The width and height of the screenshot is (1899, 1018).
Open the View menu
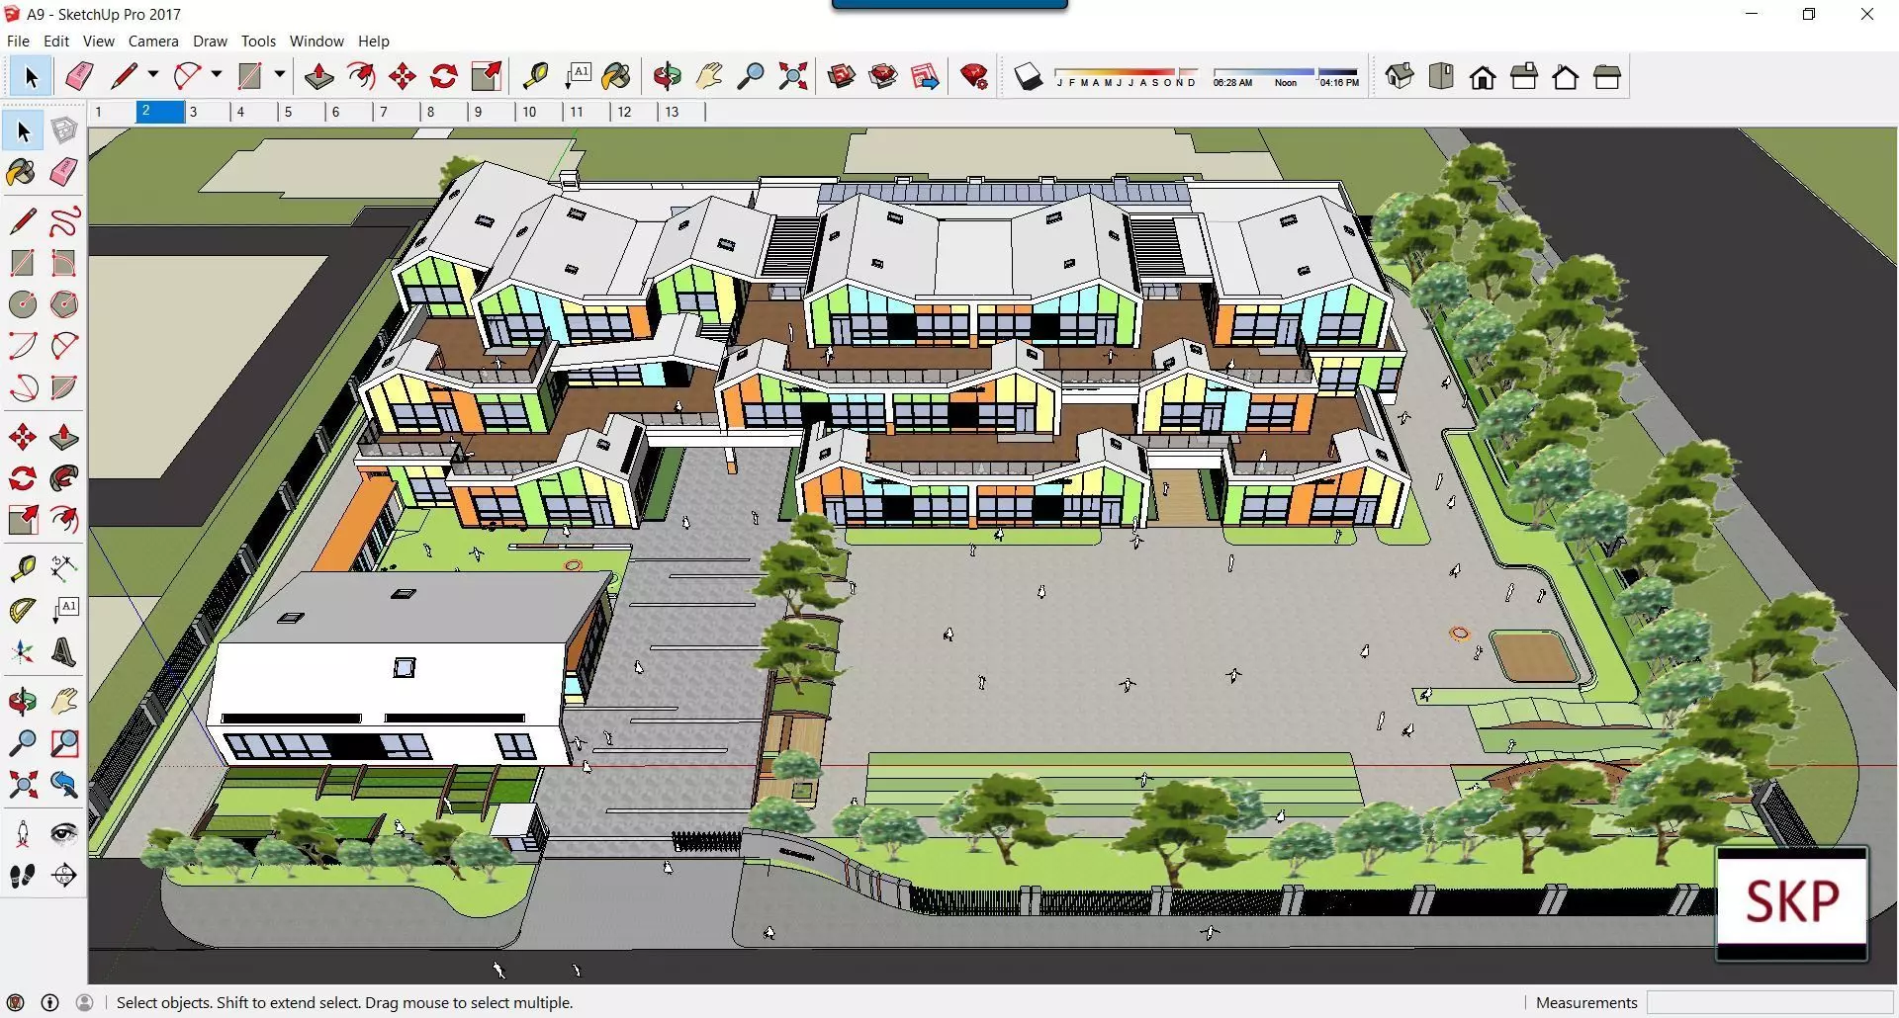click(98, 41)
